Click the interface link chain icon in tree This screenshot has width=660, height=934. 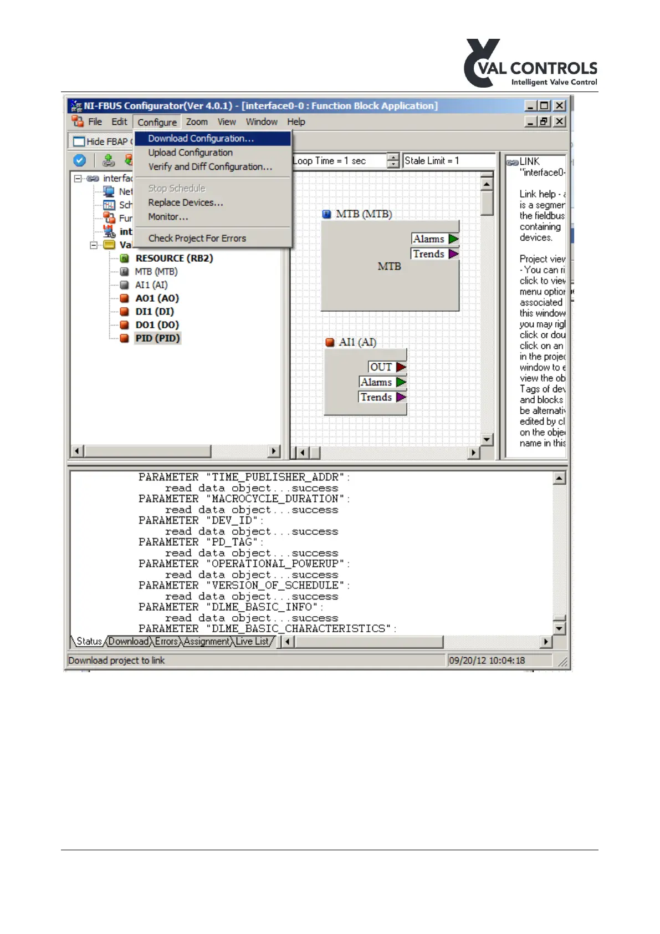pyautogui.click(x=93, y=179)
